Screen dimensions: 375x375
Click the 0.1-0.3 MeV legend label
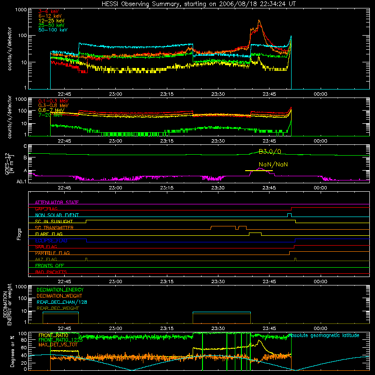click(53, 101)
